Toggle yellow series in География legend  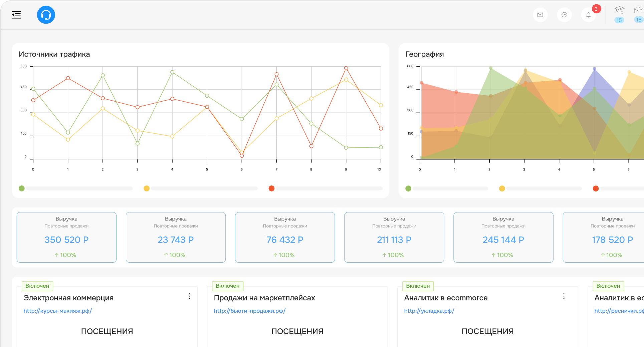[x=502, y=188]
